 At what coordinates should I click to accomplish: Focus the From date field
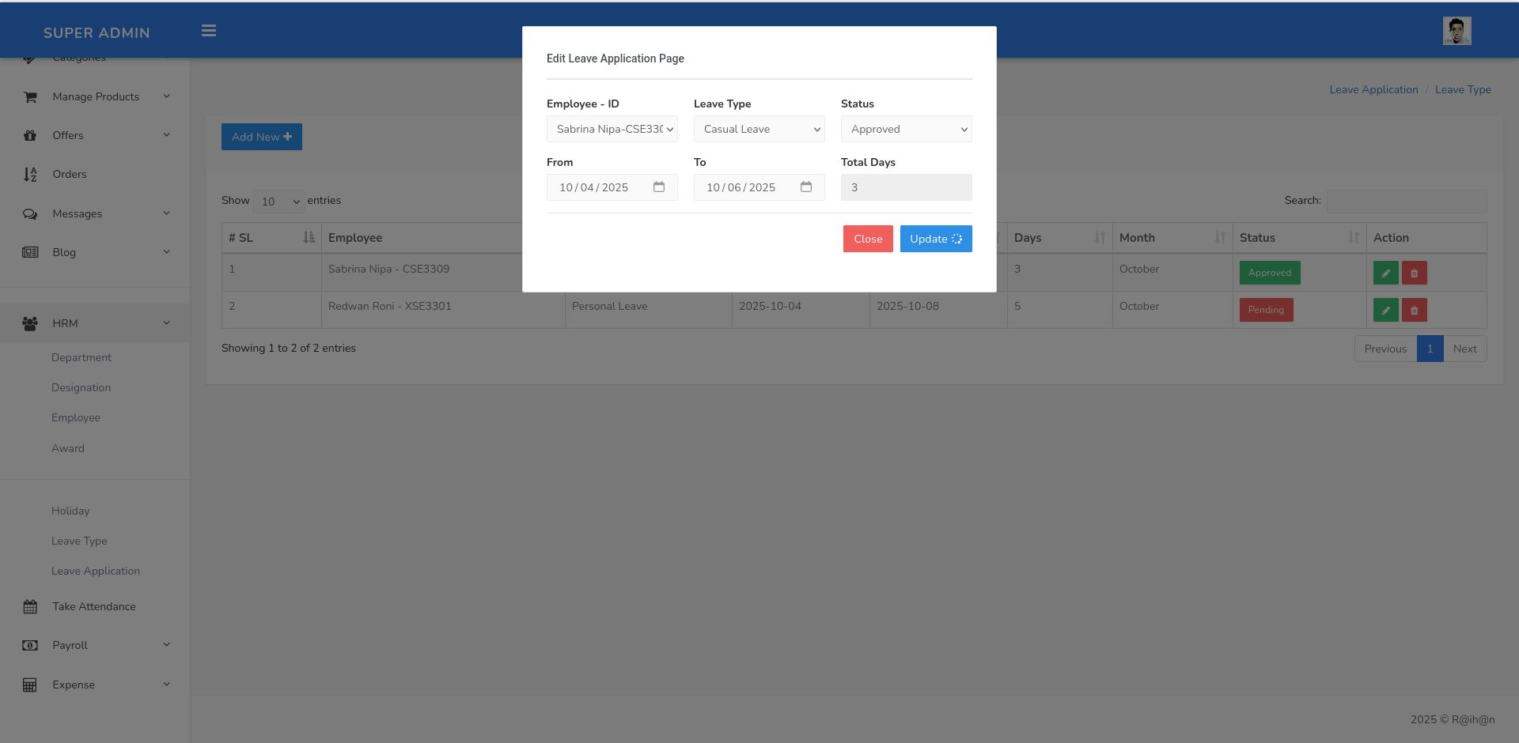(612, 187)
